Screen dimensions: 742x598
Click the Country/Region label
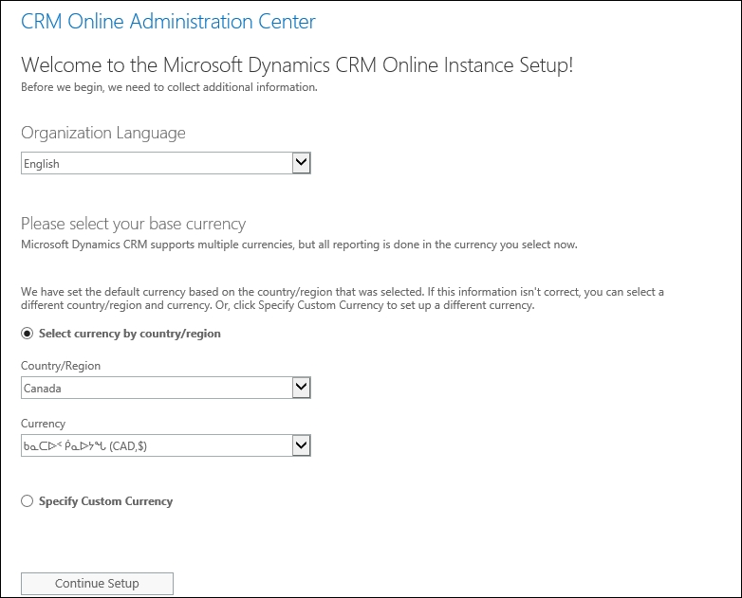point(61,366)
